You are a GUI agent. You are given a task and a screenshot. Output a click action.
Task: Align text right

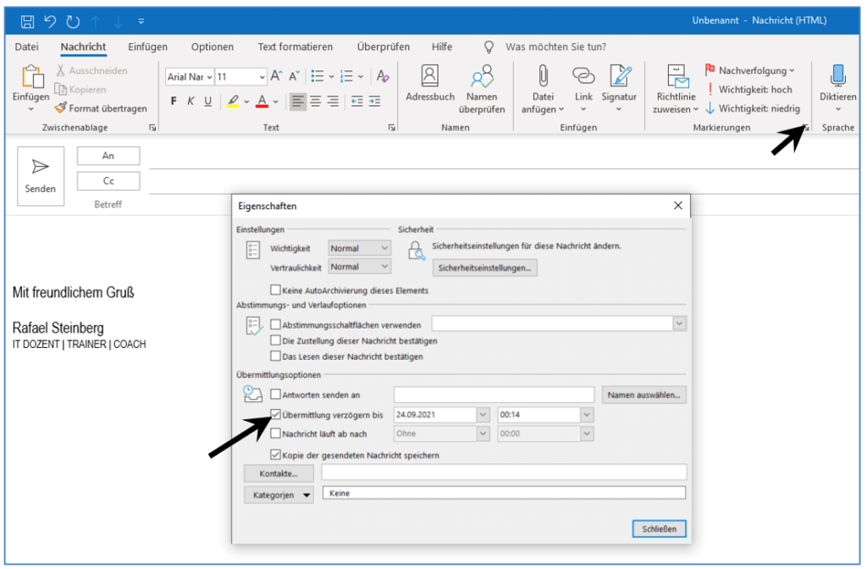[x=333, y=102]
